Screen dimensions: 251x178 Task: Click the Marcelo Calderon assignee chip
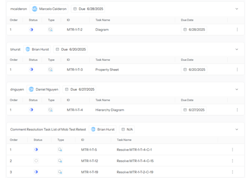point(49,9)
